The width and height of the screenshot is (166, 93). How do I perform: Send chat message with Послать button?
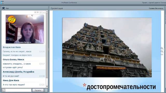tap(38, 90)
